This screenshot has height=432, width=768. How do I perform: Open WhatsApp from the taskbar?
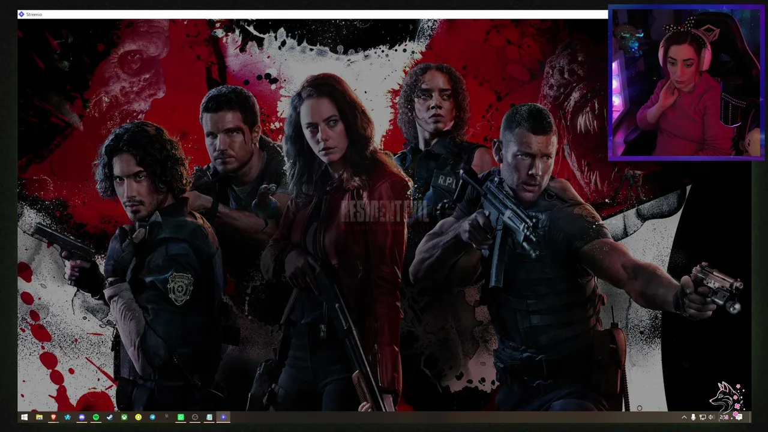[x=181, y=417]
